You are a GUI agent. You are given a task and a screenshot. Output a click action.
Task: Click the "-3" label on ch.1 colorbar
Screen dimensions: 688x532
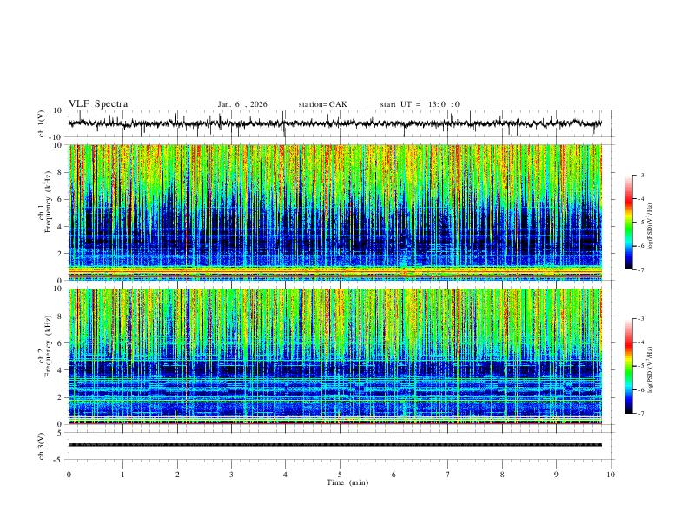click(640, 175)
